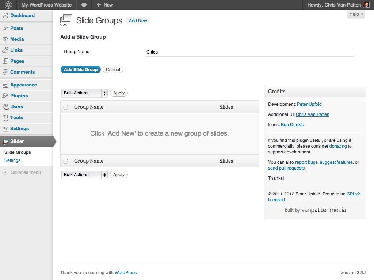Click the Add Slide Group button

click(x=81, y=70)
